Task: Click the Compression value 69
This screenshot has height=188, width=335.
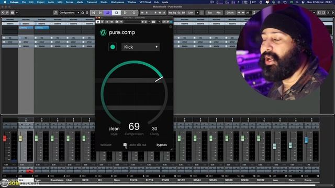Action: point(134,126)
